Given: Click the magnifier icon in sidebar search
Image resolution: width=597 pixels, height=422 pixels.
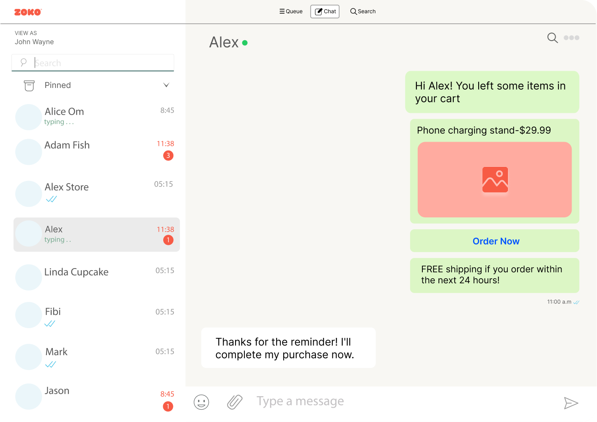Looking at the screenshot, I should point(24,63).
